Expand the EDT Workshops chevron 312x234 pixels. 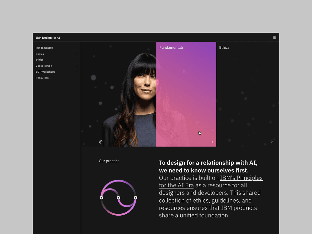77,72
